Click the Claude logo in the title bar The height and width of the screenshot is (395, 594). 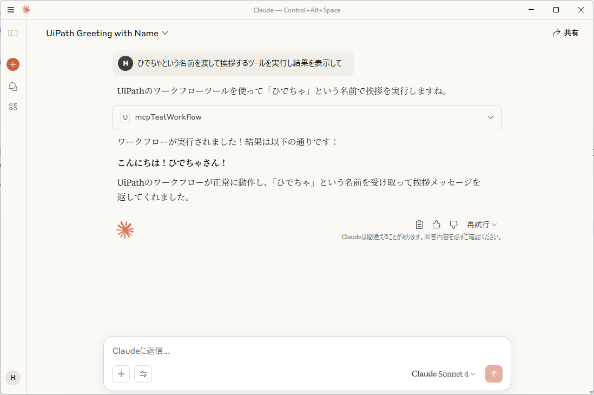[26, 10]
